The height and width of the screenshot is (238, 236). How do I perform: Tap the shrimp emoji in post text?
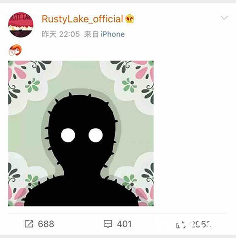pos(15,50)
